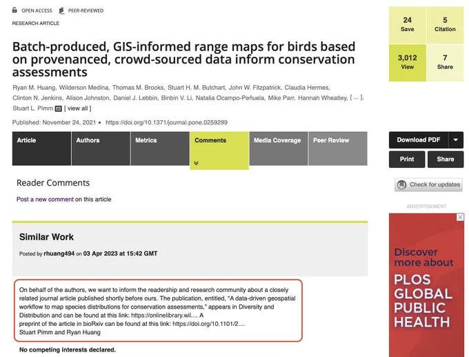Open the article DOI link
The height and width of the screenshot is (357, 469).
tap(166, 122)
